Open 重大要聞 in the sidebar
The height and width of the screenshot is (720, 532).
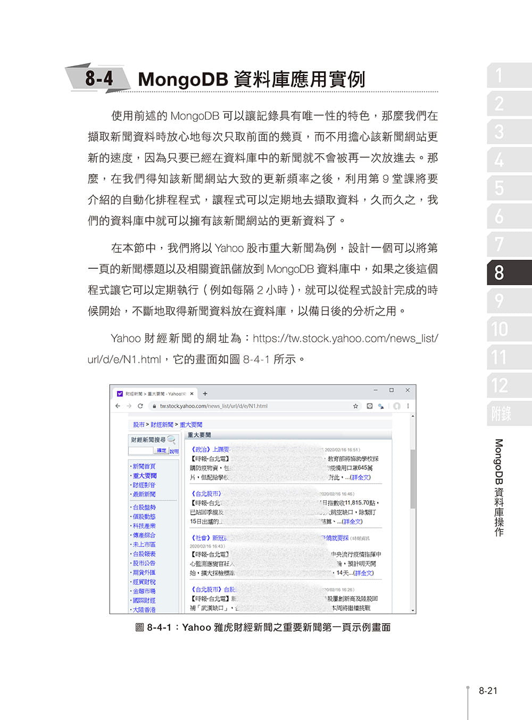[x=145, y=476]
